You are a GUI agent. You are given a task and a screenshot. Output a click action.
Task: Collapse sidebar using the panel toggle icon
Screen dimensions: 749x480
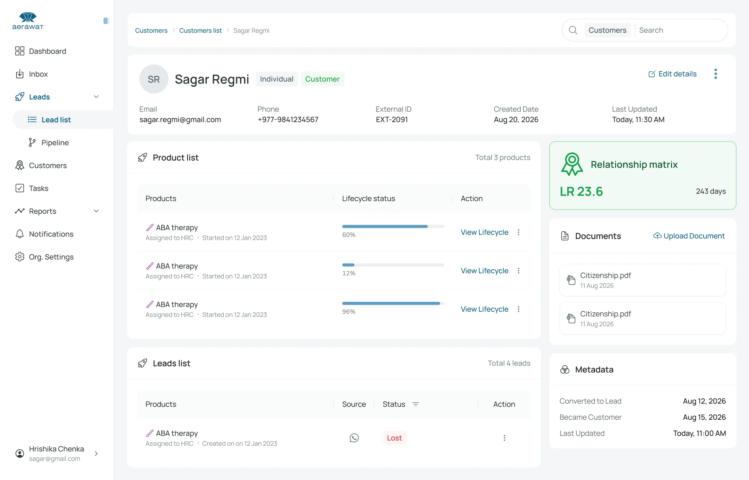pyautogui.click(x=106, y=21)
